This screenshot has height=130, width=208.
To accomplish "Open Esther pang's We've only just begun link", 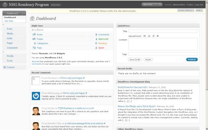I will (74, 93).
